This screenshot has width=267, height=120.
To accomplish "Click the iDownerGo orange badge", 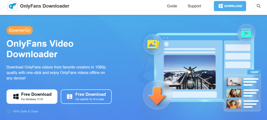I will coord(20,30).
